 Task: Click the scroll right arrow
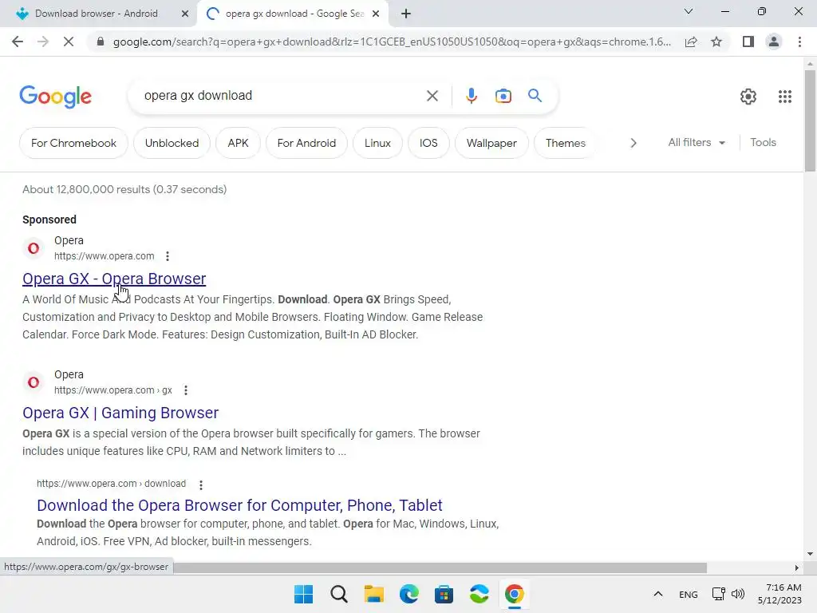[796, 568]
